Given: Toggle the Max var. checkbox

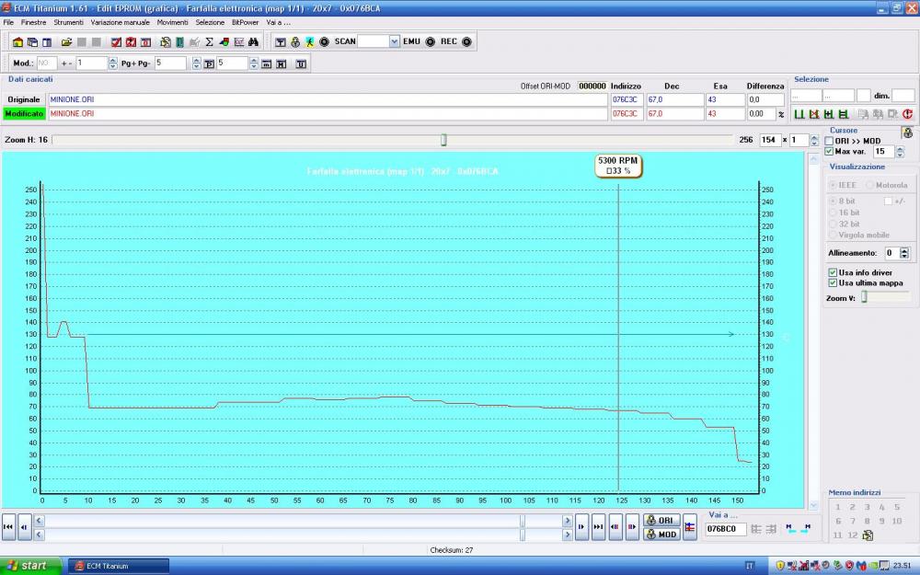Looking at the screenshot, I should 829,151.
